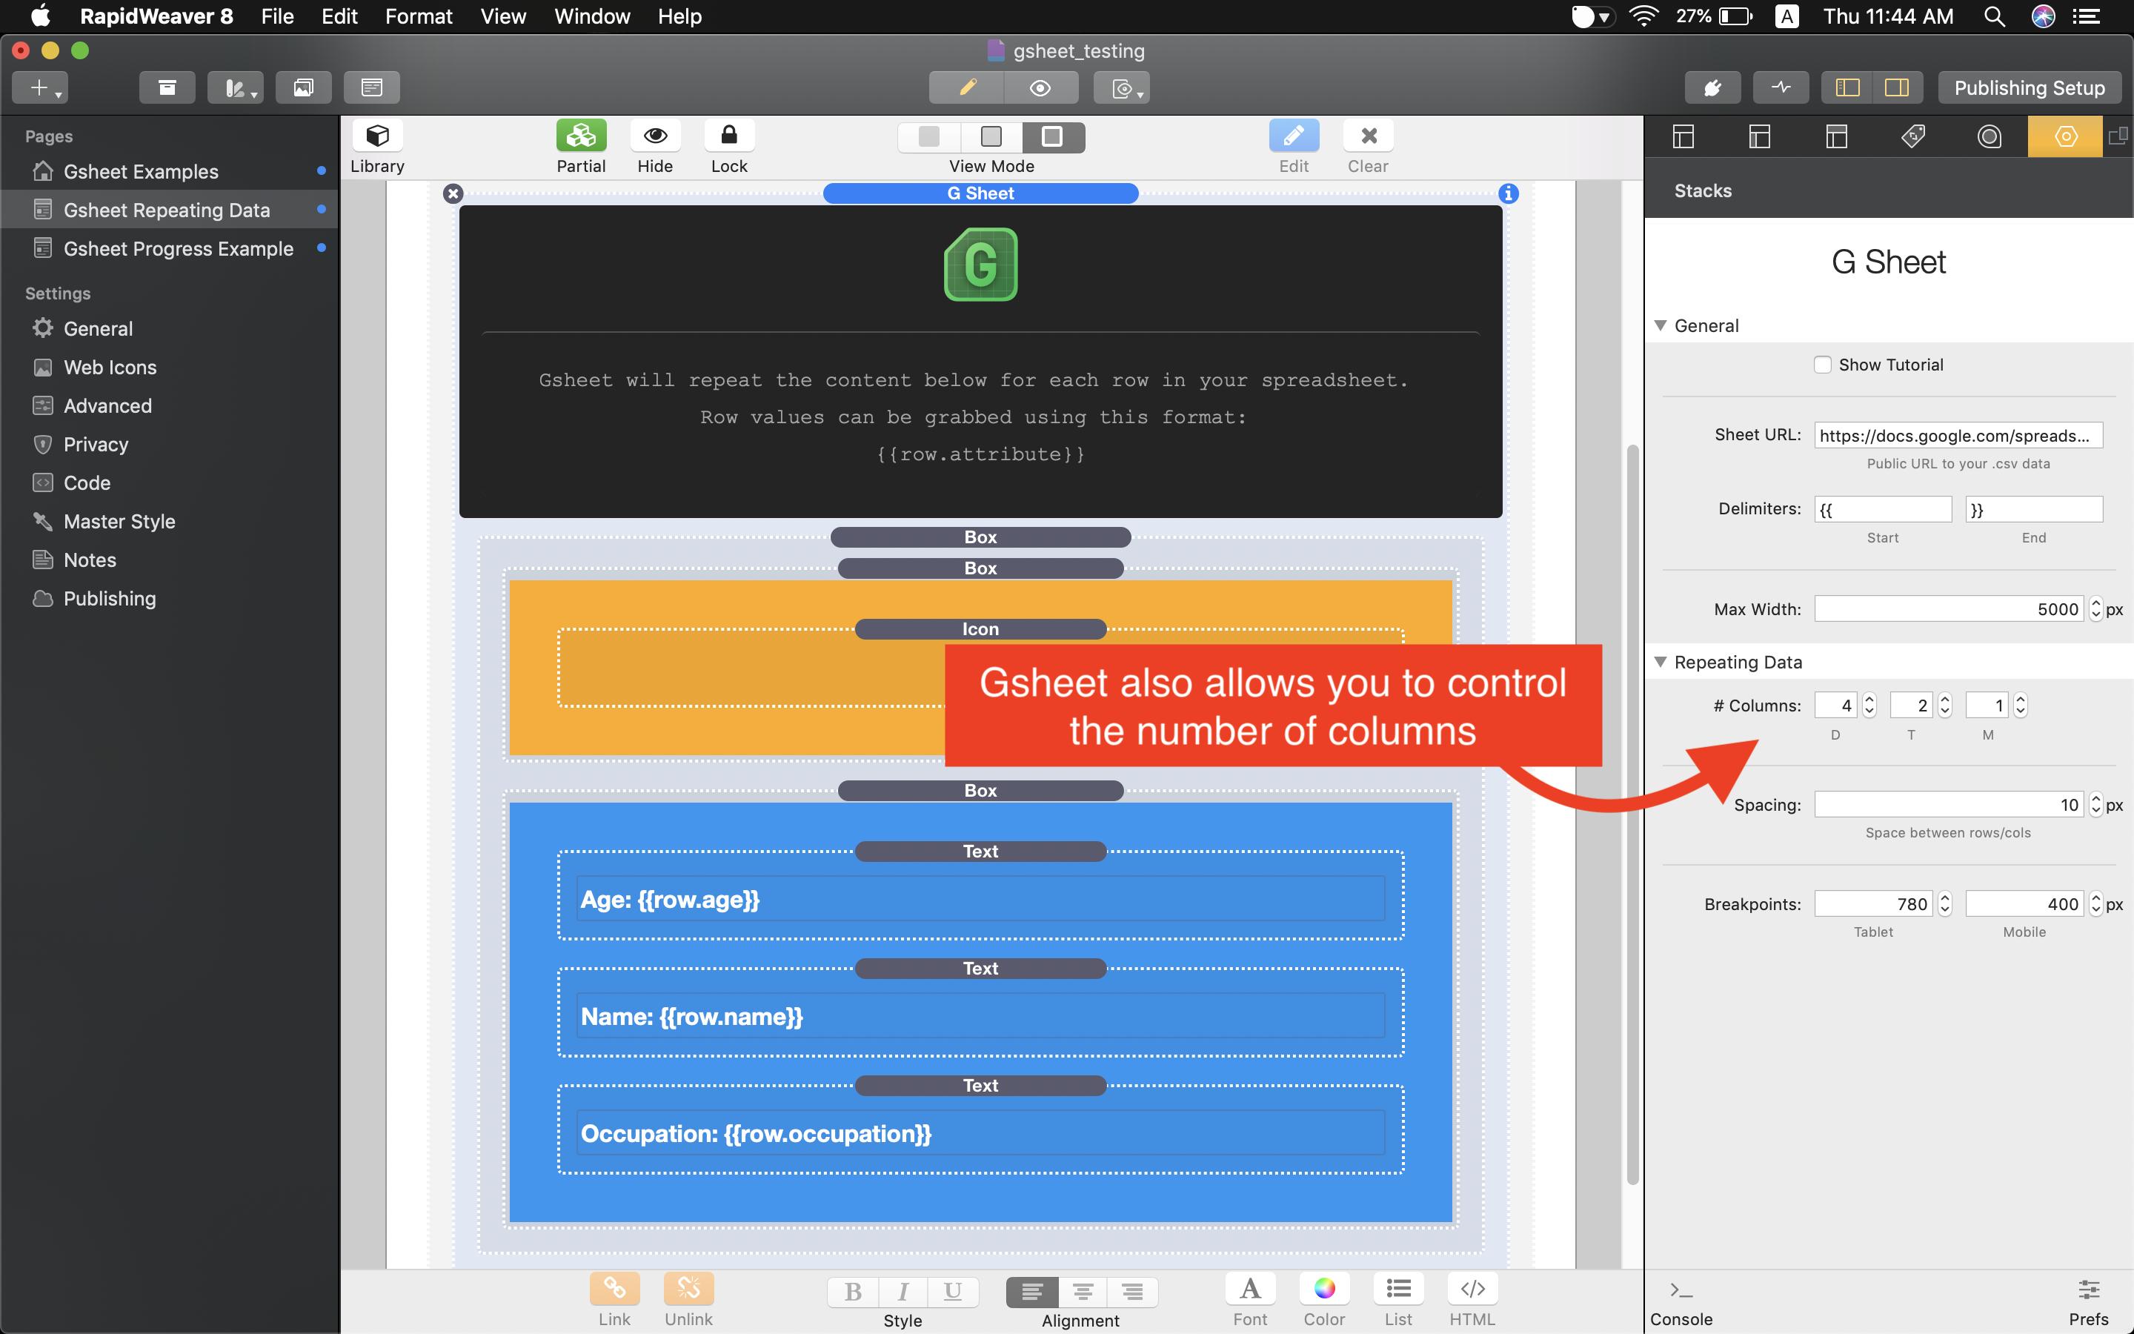Toggle the right inspector panel
This screenshot has height=1334, width=2134.
point(1897,87)
